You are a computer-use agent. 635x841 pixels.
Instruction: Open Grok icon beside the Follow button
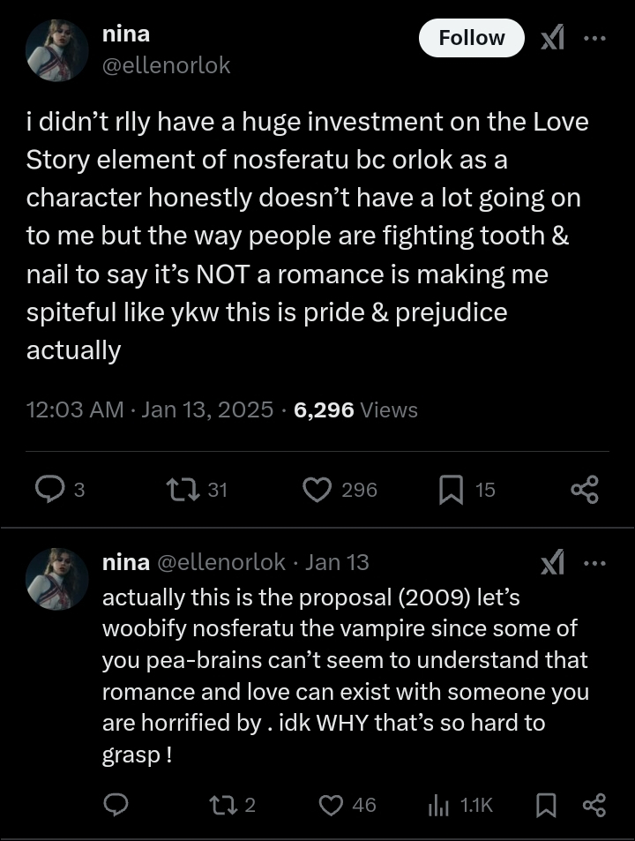[552, 38]
